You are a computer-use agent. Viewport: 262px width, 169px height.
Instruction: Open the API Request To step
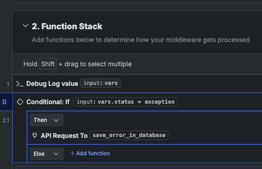[x=64, y=136]
